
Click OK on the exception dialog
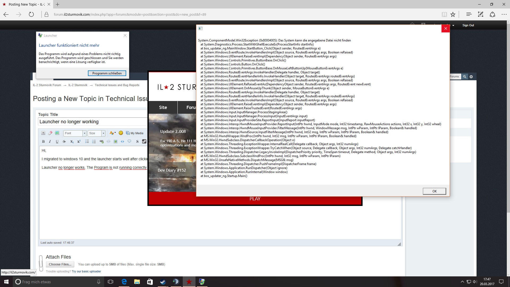pos(434,191)
